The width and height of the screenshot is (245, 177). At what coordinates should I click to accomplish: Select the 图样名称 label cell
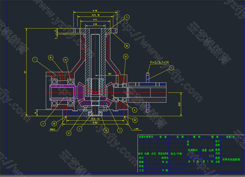pyautogui.click(x=217, y=160)
